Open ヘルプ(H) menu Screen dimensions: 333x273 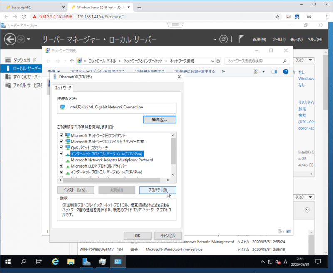[315, 39]
